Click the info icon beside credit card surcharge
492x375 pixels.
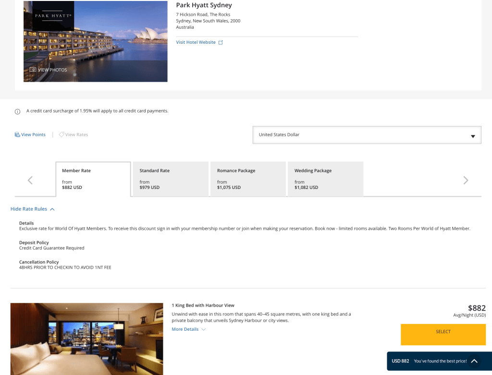point(17,112)
